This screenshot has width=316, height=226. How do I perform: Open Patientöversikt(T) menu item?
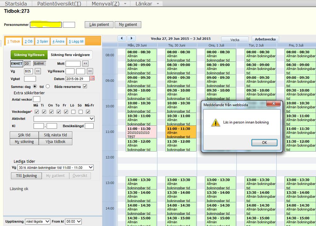click(59, 4)
